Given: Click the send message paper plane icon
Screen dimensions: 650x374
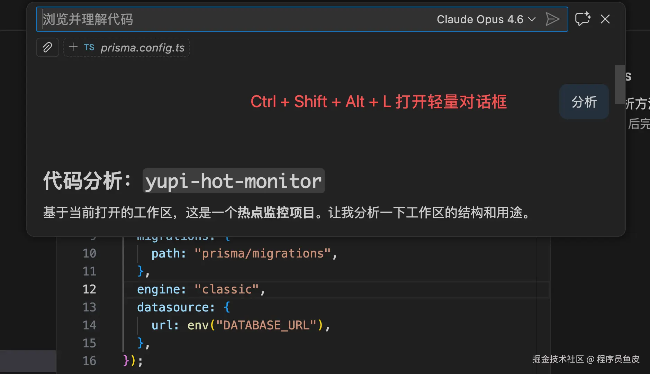Looking at the screenshot, I should [x=552, y=19].
